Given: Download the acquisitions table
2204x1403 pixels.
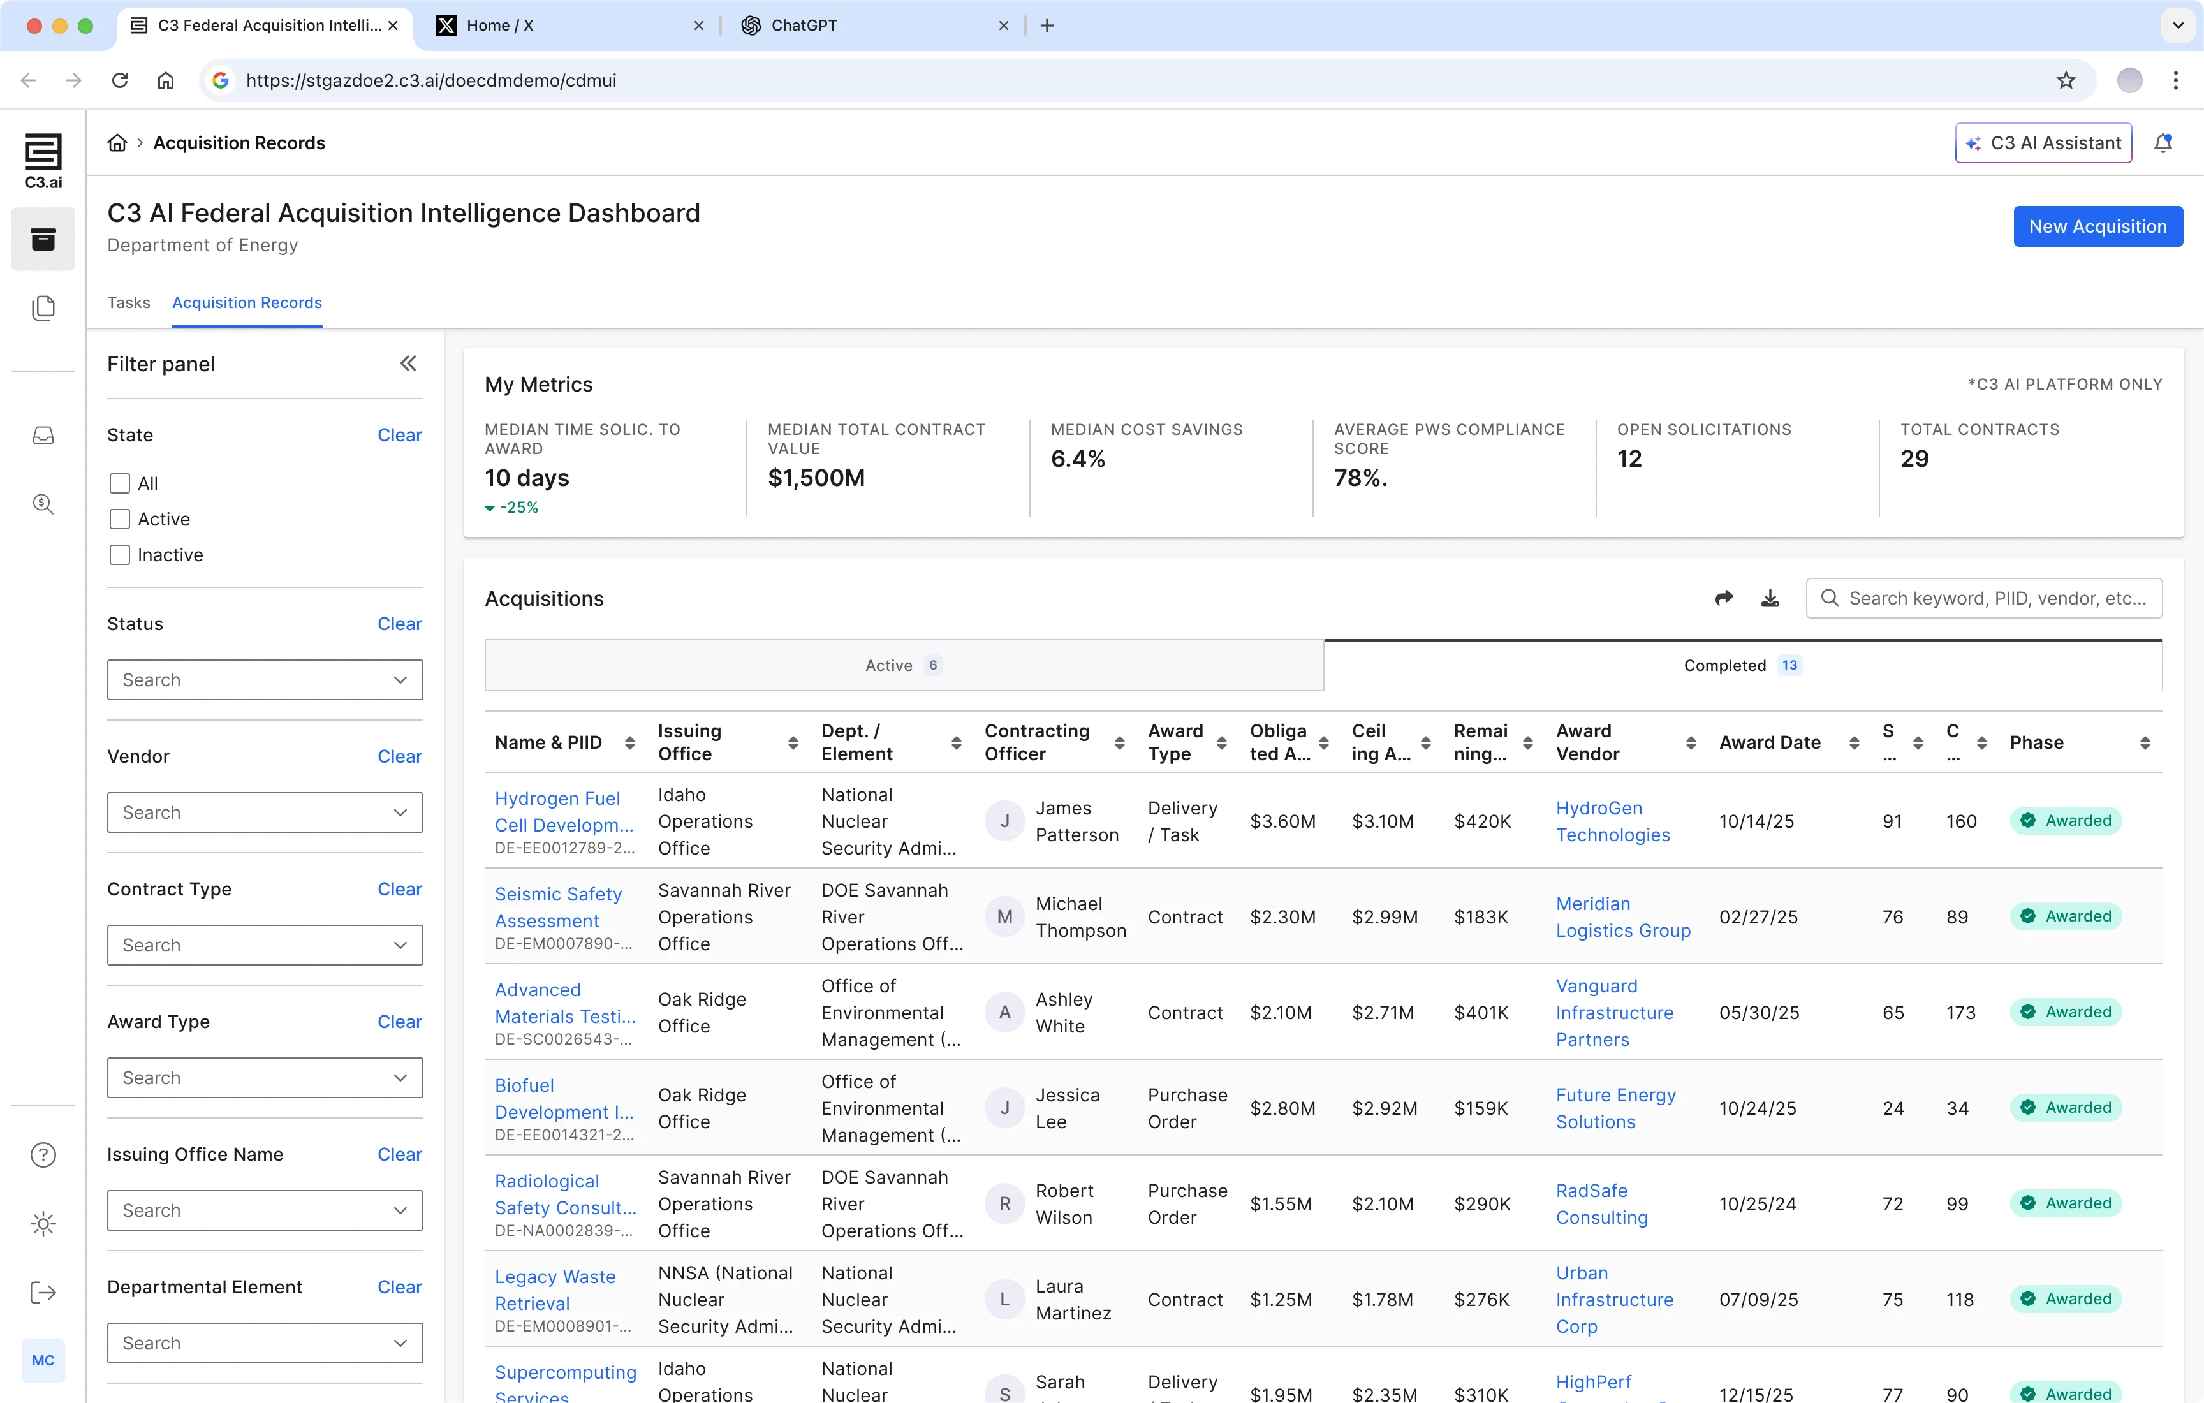Looking at the screenshot, I should tap(1770, 598).
